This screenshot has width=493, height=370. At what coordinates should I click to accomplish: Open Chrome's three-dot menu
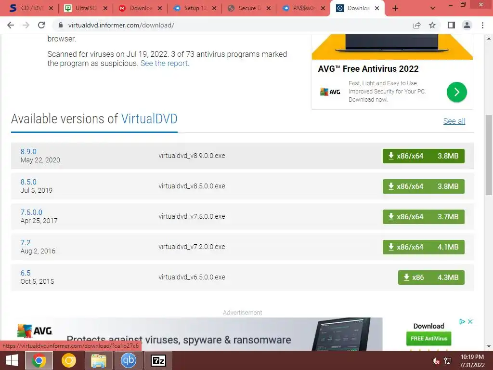coord(482,25)
